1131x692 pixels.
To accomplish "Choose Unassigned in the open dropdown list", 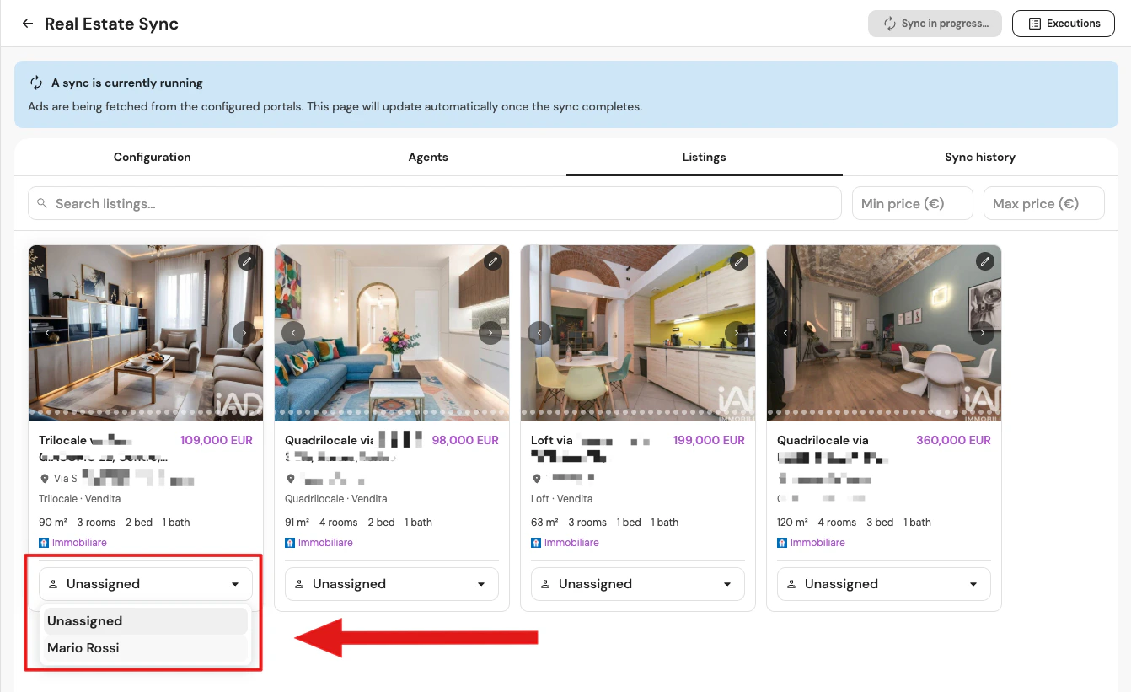I will tap(146, 621).
